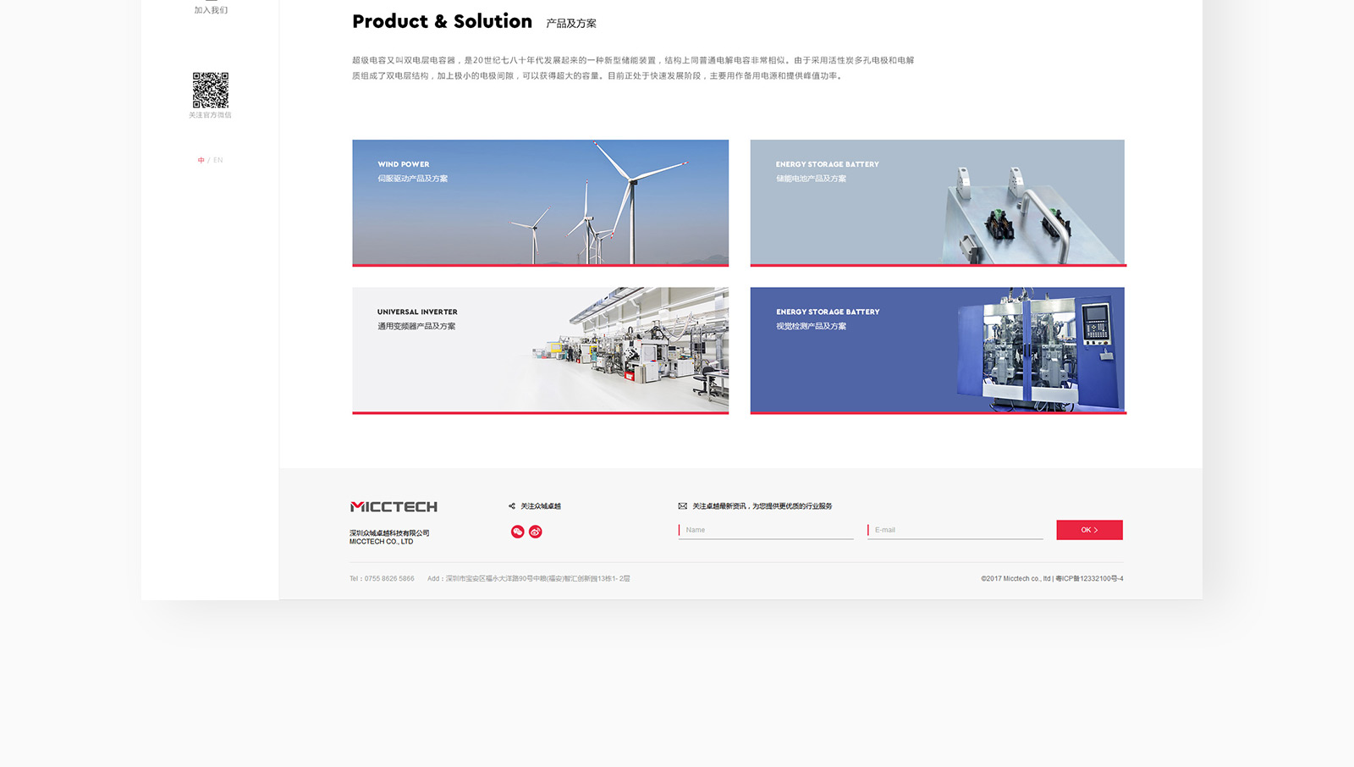Open the 储能电池产品及方案 battery card

click(x=938, y=202)
